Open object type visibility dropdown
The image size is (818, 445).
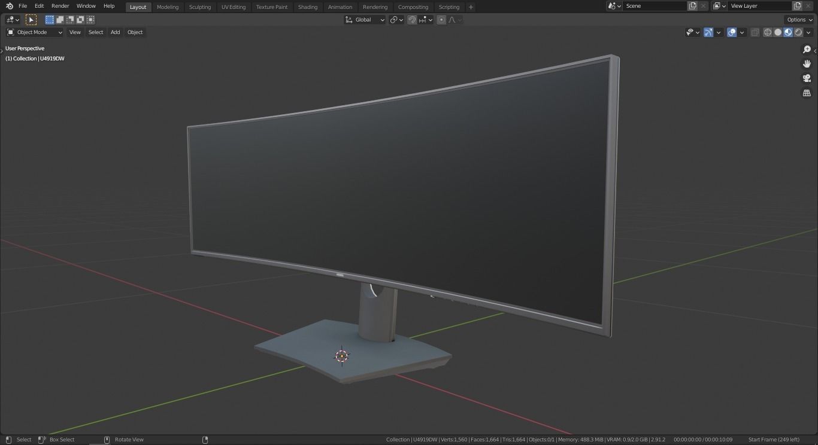693,32
